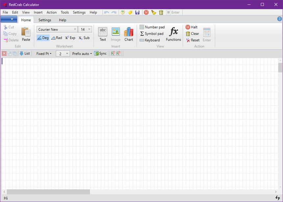283x202 pixels.
Task: Click the R minus icon on the result toolbar
Action: [118, 53]
